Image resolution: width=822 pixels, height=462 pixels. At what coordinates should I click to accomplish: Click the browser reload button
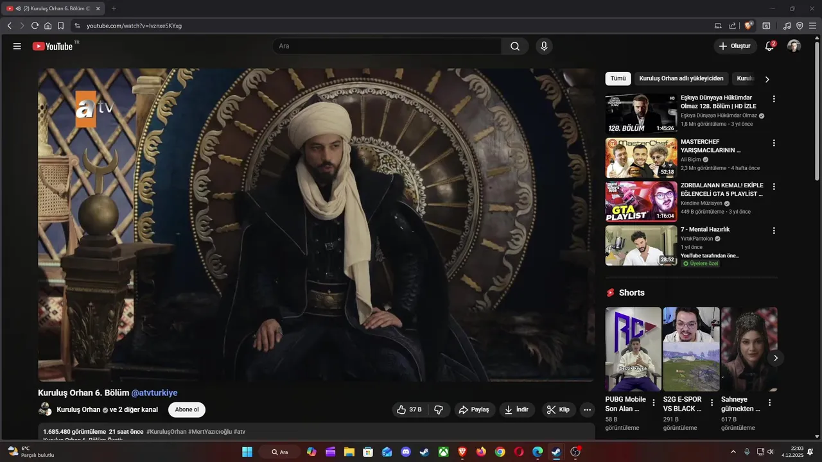(x=35, y=26)
